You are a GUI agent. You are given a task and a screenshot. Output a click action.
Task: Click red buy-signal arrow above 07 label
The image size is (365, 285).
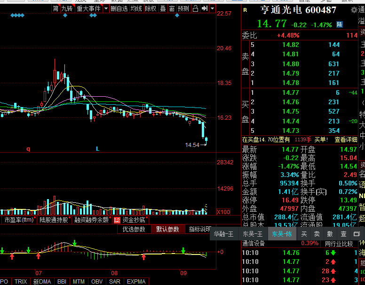pyautogui.click(x=38, y=256)
